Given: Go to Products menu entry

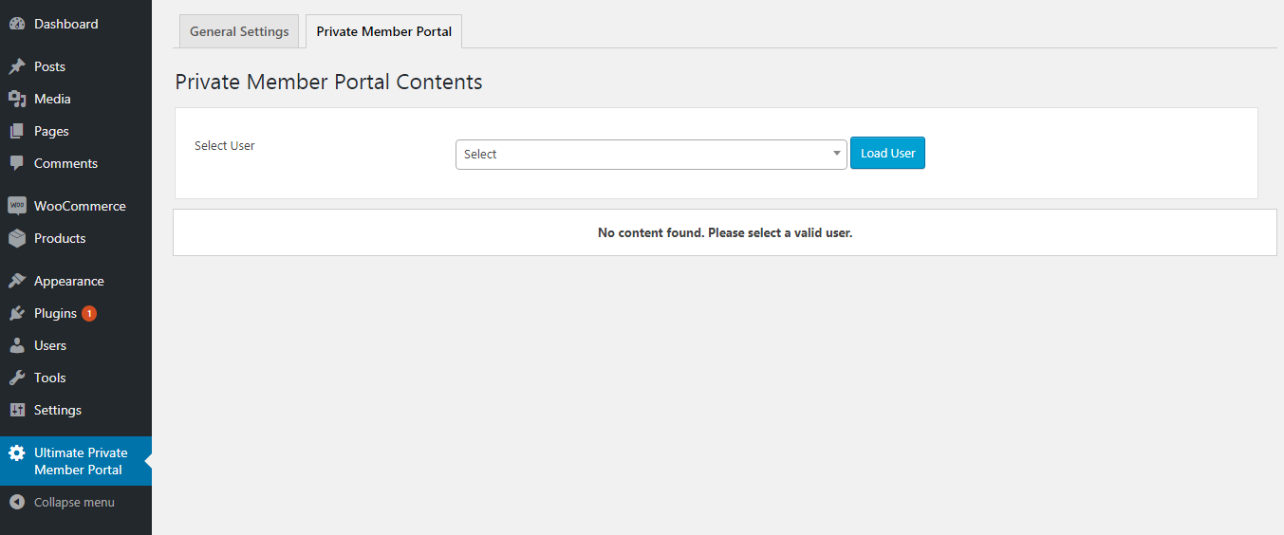Looking at the screenshot, I should (x=76, y=238).
